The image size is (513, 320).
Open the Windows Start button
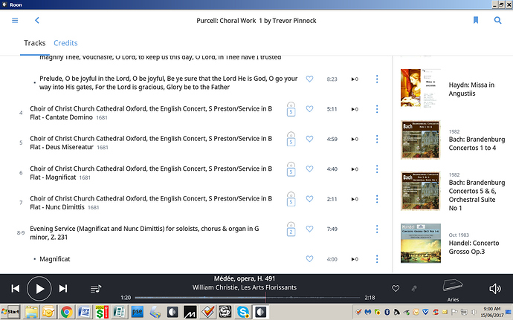10,312
